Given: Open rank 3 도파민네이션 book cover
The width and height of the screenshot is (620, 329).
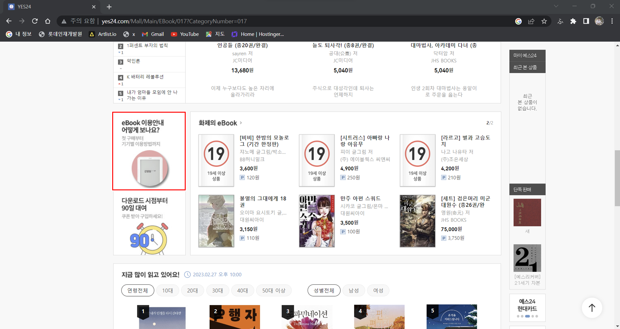Looking at the screenshot, I should click(x=307, y=317).
